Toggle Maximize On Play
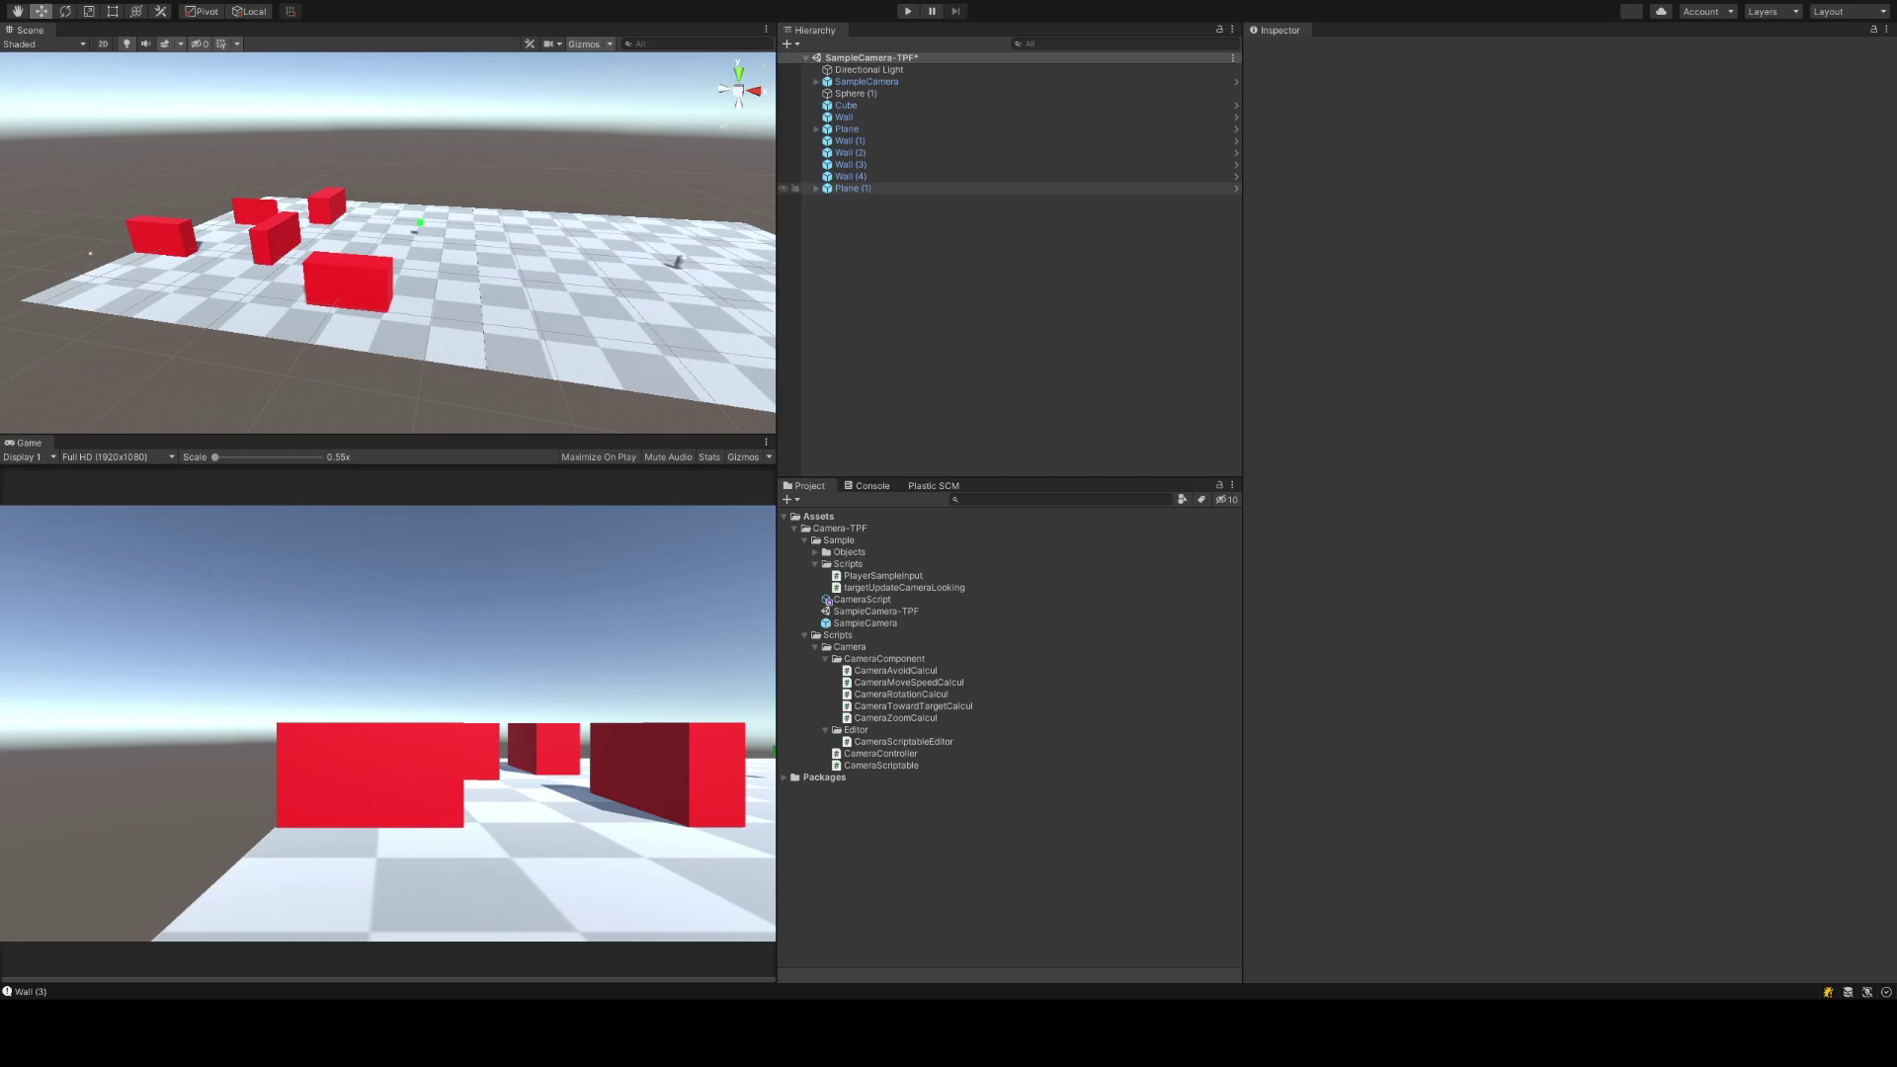1897x1067 pixels. (599, 456)
